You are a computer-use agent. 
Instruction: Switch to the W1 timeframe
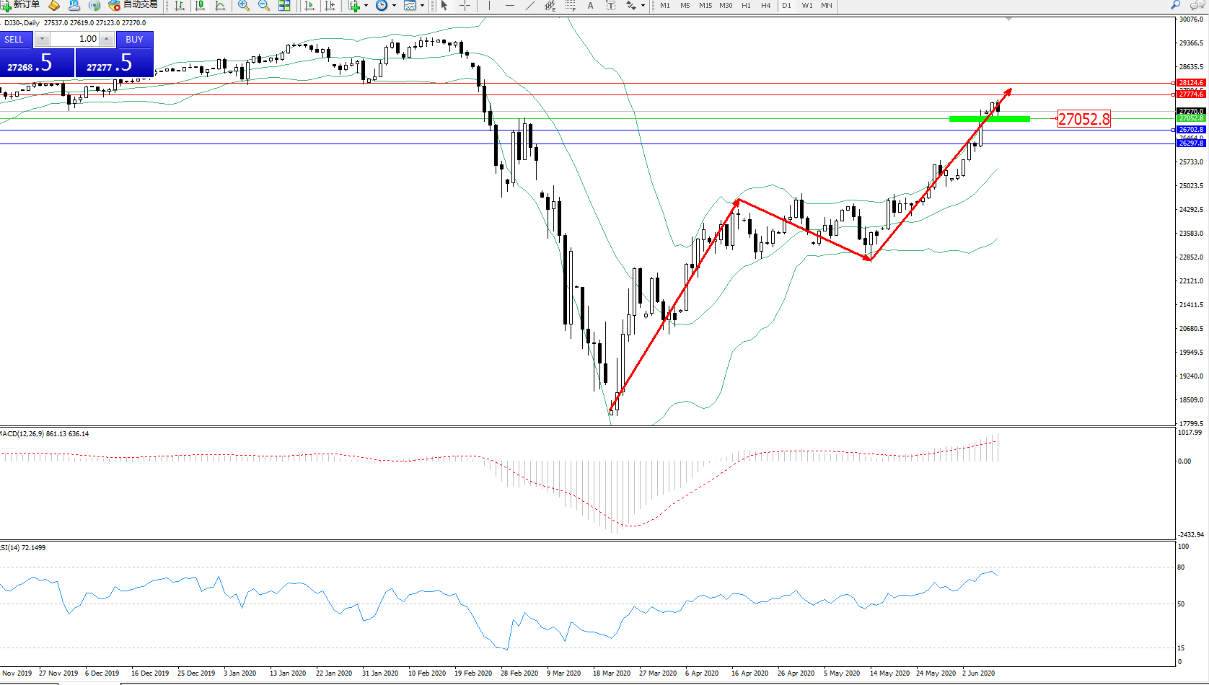[x=806, y=6]
